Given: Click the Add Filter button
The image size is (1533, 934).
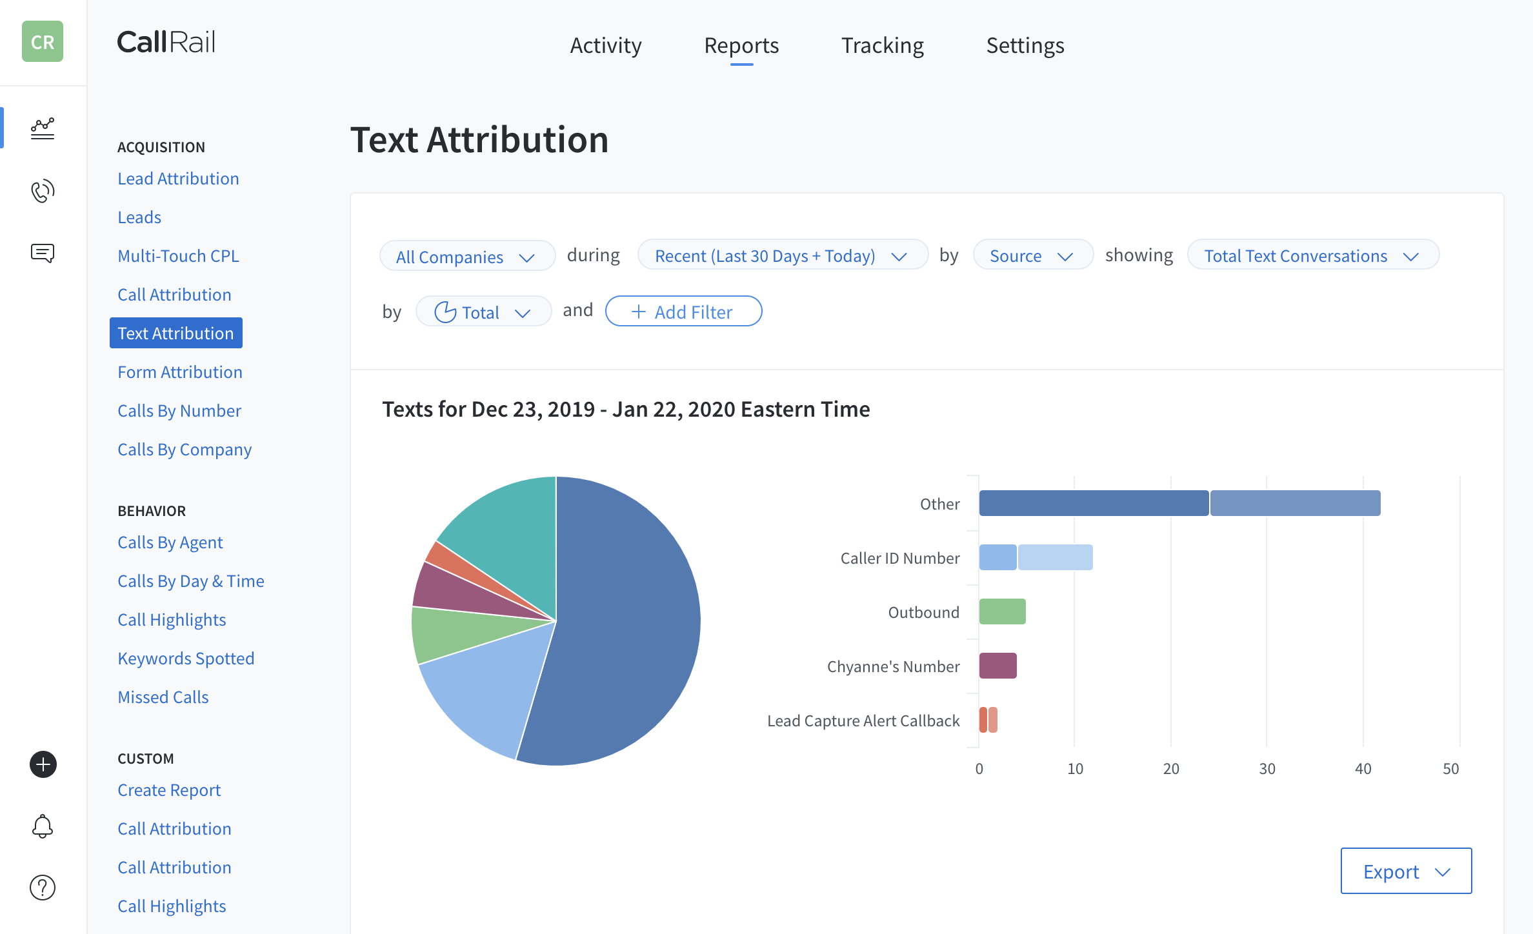Looking at the screenshot, I should pyautogui.click(x=683, y=312).
